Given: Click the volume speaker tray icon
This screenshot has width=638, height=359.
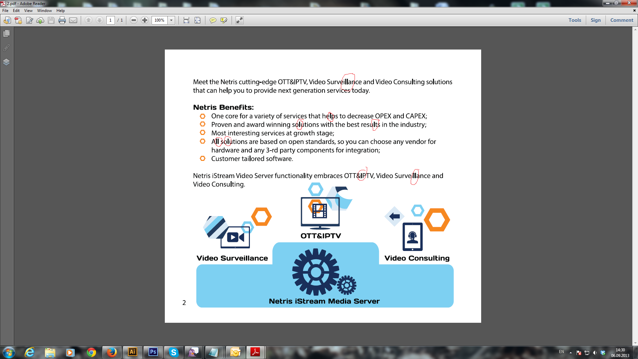Looking at the screenshot, I should [x=595, y=353].
